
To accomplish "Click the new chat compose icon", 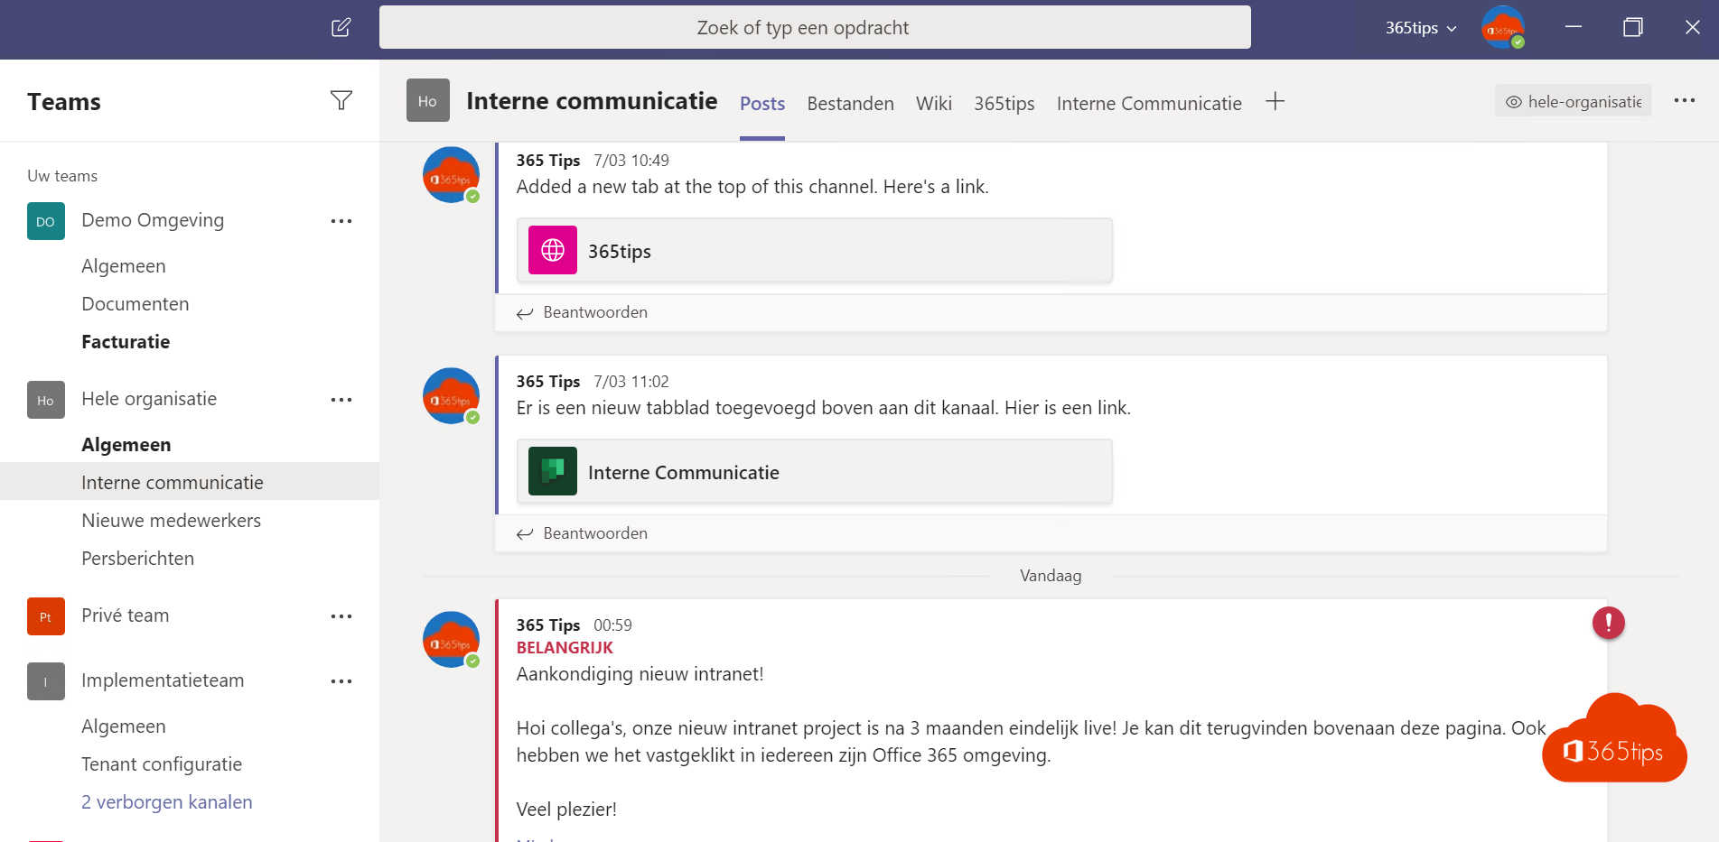I will pyautogui.click(x=341, y=28).
